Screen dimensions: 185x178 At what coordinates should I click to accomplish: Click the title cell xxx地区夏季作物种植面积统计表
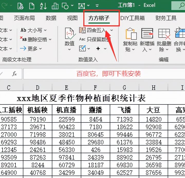click(x=81, y=98)
